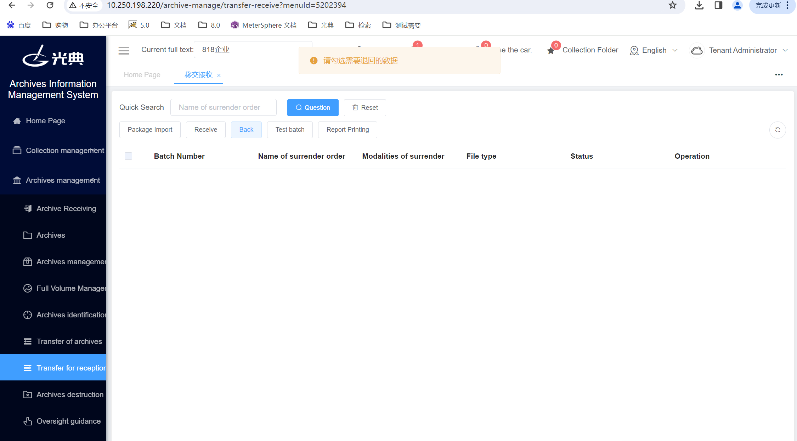This screenshot has height=441, width=797.
Task: Select Transfer for reception sidebar item
Action: coord(53,368)
